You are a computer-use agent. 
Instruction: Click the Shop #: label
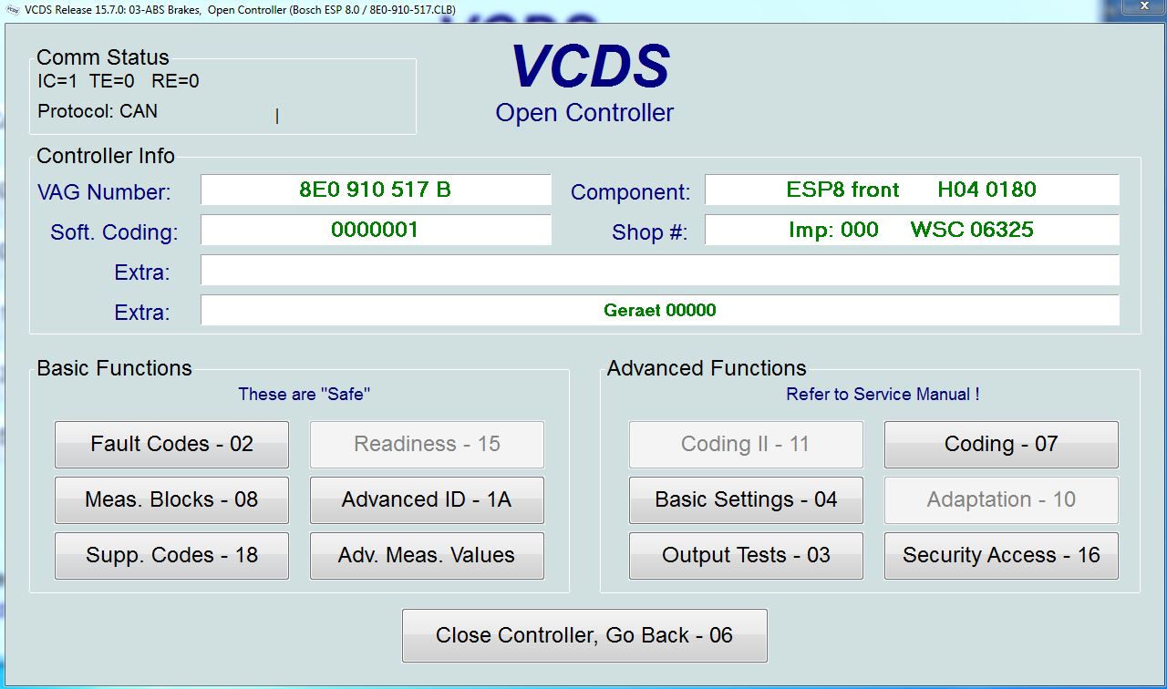[649, 232]
